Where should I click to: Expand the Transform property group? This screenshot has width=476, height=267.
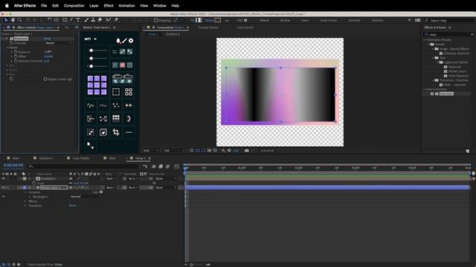tap(25, 206)
